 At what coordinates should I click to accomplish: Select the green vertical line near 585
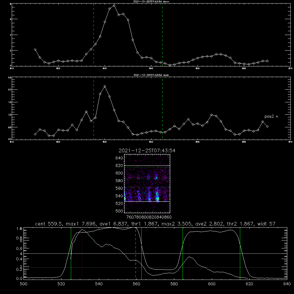[183, 253]
